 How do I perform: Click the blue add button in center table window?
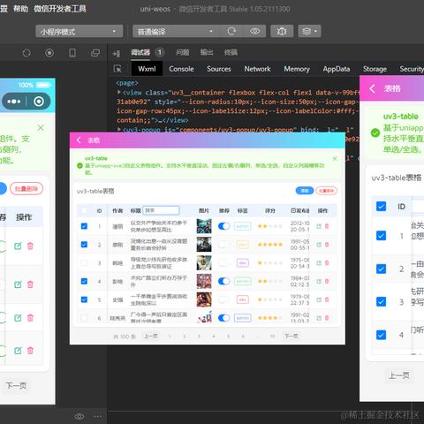tap(305, 191)
